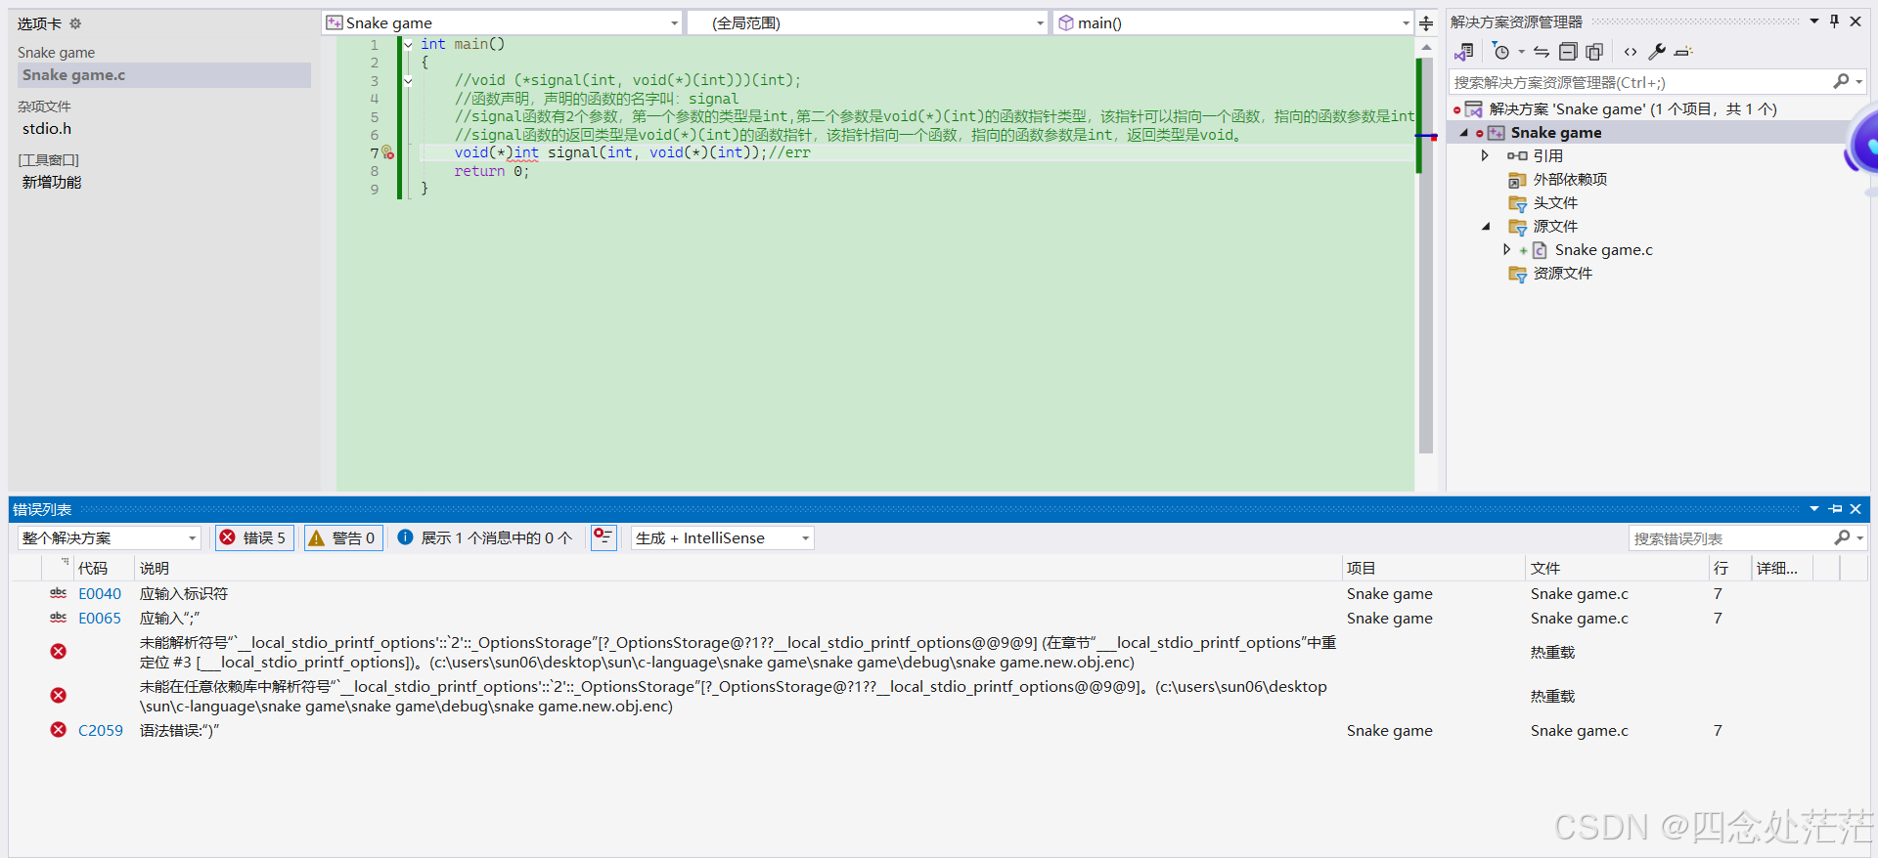Open the Snake game project dropdown above editor
The width and height of the screenshot is (1878, 858).
coord(502,22)
